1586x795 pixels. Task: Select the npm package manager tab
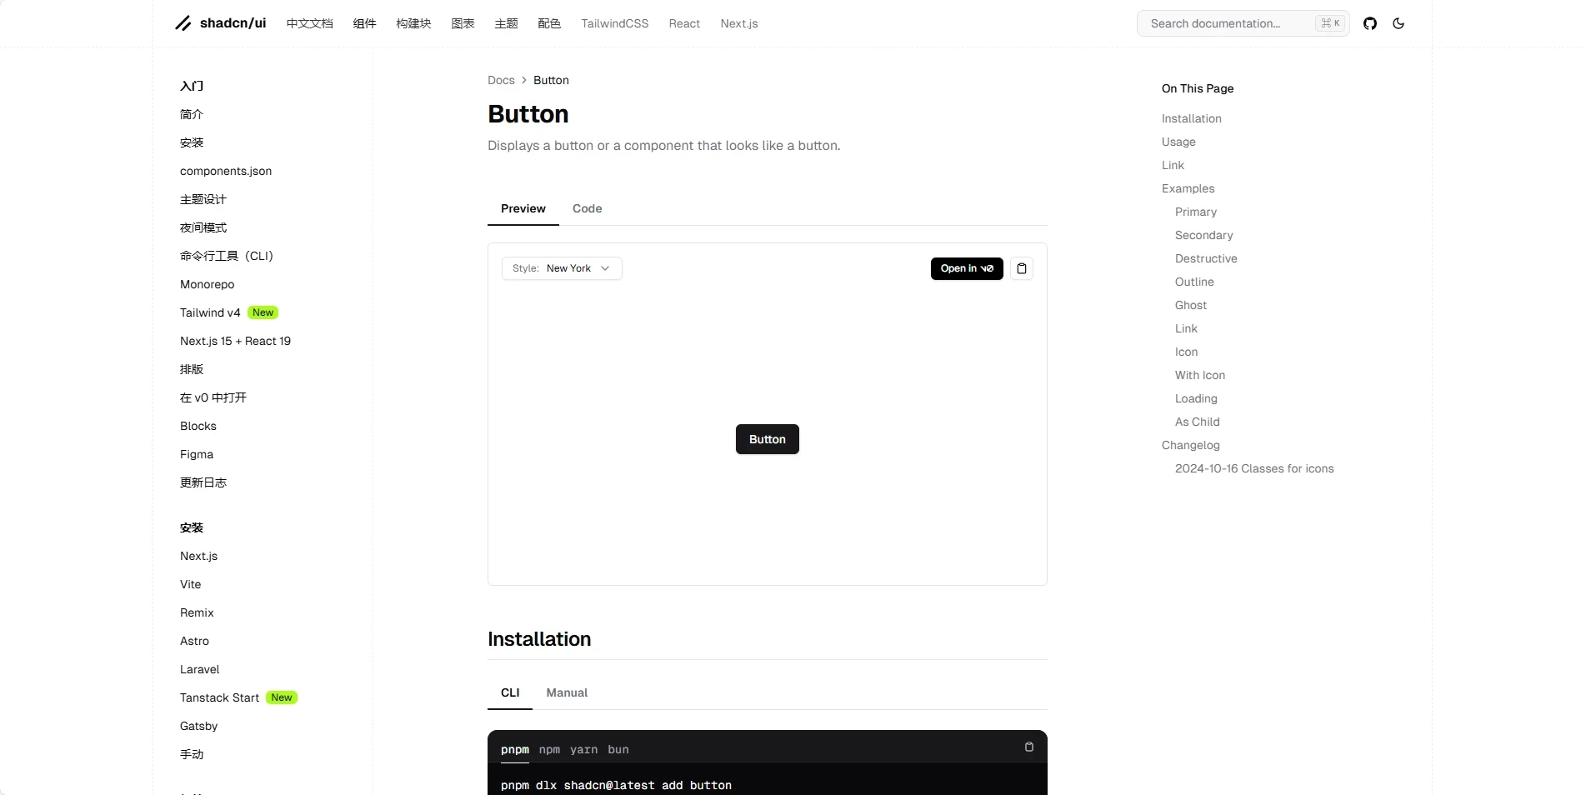tap(549, 749)
